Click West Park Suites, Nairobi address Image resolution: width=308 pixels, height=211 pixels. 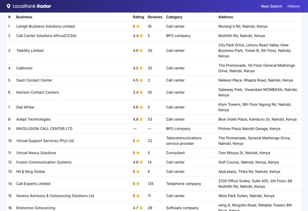[246, 196]
